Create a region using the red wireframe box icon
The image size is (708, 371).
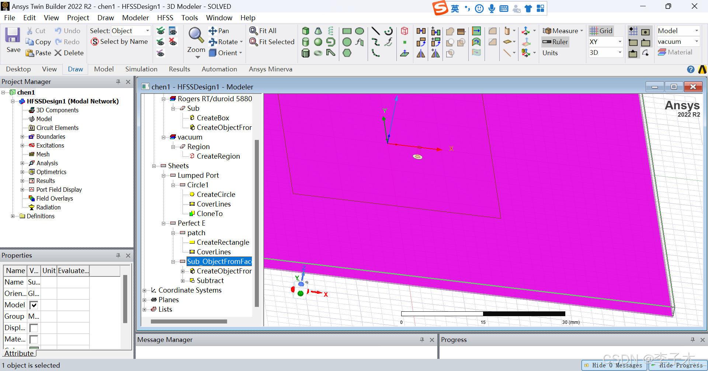pos(405,31)
